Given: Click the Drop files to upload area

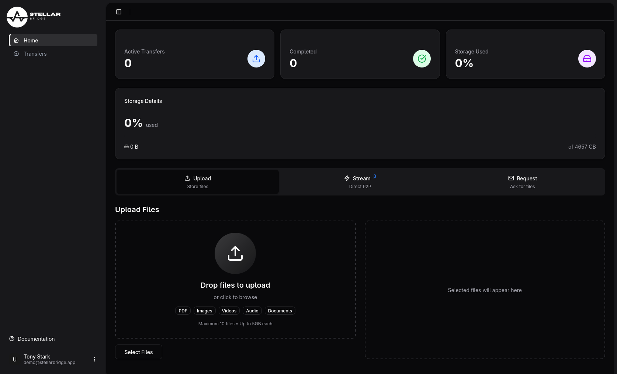Looking at the screenshot, I should click(235, 285).
